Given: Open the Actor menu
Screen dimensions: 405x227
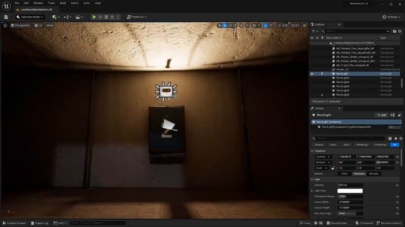Looking at the screenshot, I should click(x=87, y=3).
